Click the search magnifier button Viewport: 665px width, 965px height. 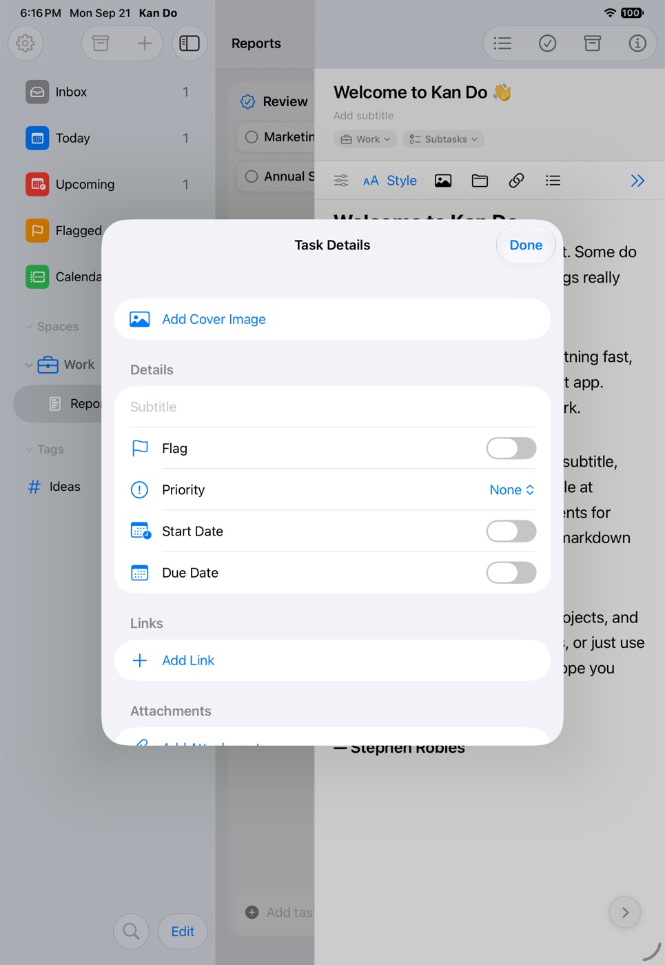(131, 931)
